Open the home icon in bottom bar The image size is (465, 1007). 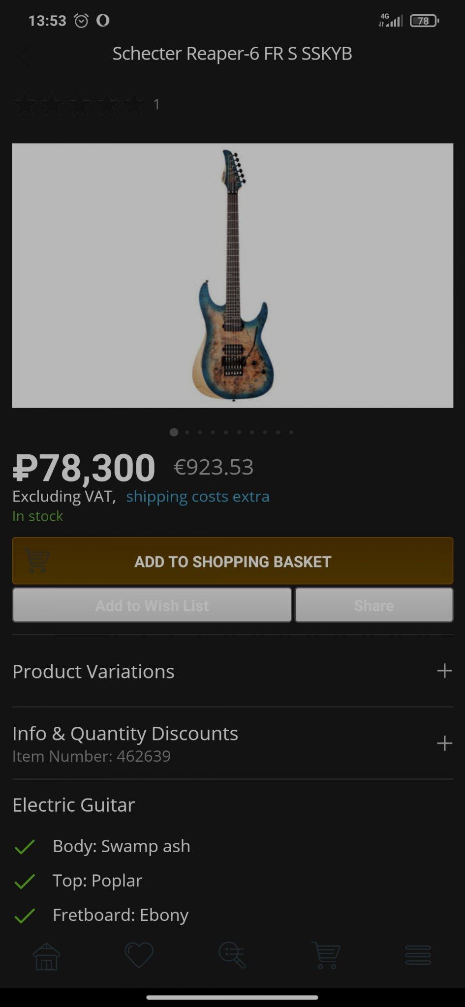pos(46,956)
